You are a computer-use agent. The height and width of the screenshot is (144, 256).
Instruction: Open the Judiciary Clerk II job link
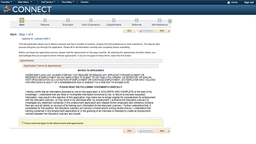[x=42, y=39]
